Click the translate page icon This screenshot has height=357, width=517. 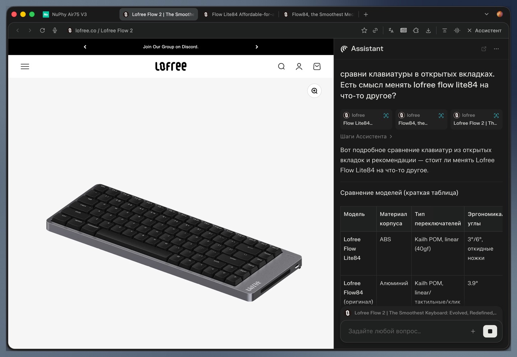pyautogui.click(x=391, y=31)
